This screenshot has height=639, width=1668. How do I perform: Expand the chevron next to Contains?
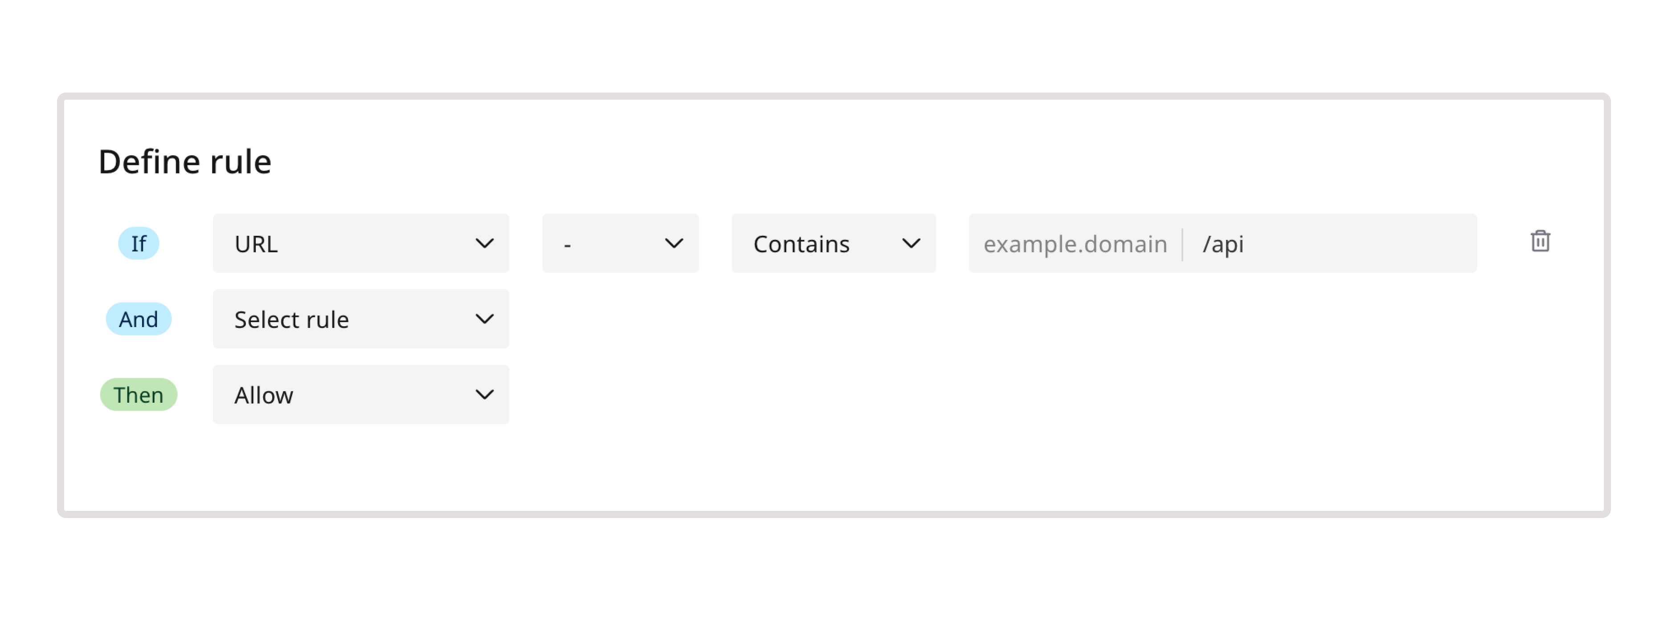[912, 243]
